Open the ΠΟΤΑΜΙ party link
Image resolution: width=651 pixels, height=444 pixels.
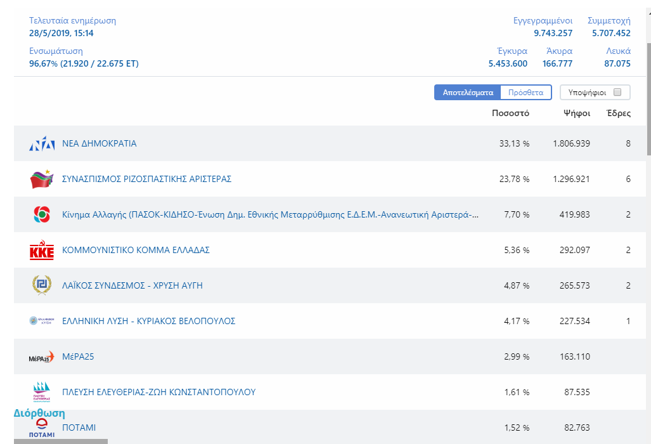pyautogui.click(x=79, y=428)
